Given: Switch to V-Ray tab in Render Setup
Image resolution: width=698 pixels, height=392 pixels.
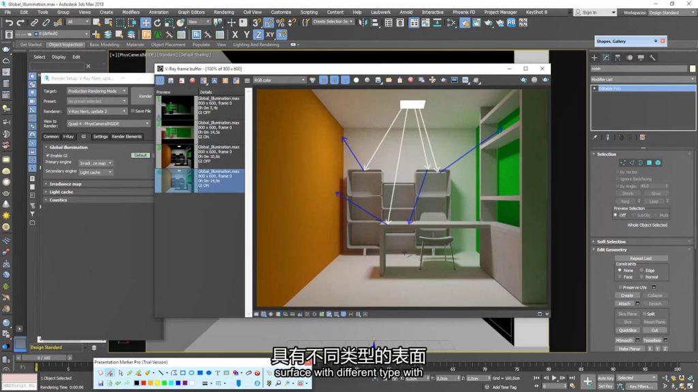Looking at the screenshot, I should [x=68, y=136].
